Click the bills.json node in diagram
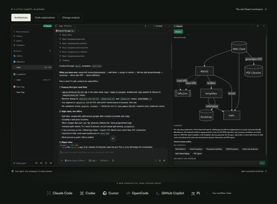Viewport: 277px width, 204px height. 183,93
